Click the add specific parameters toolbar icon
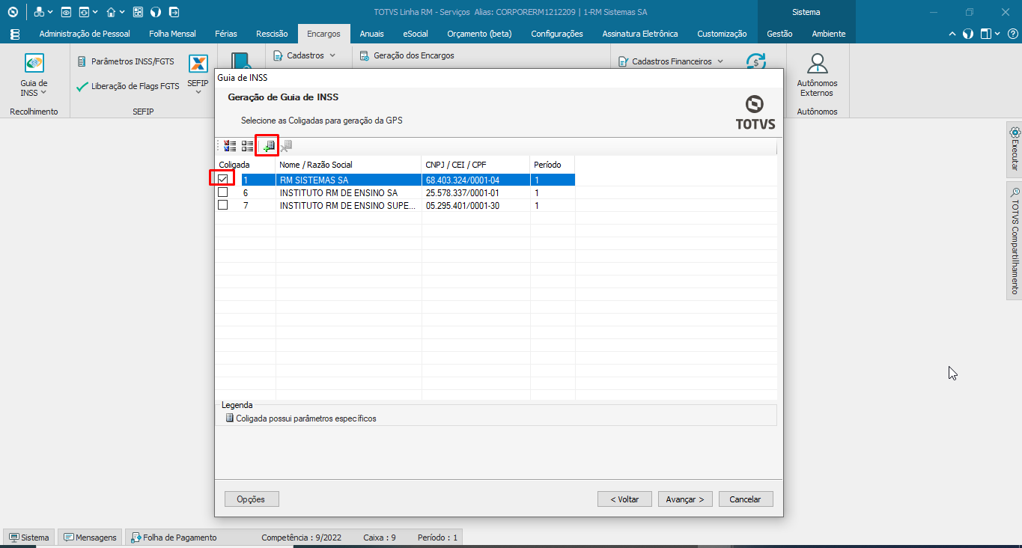 pyautogui.click(x=268, y=146)
